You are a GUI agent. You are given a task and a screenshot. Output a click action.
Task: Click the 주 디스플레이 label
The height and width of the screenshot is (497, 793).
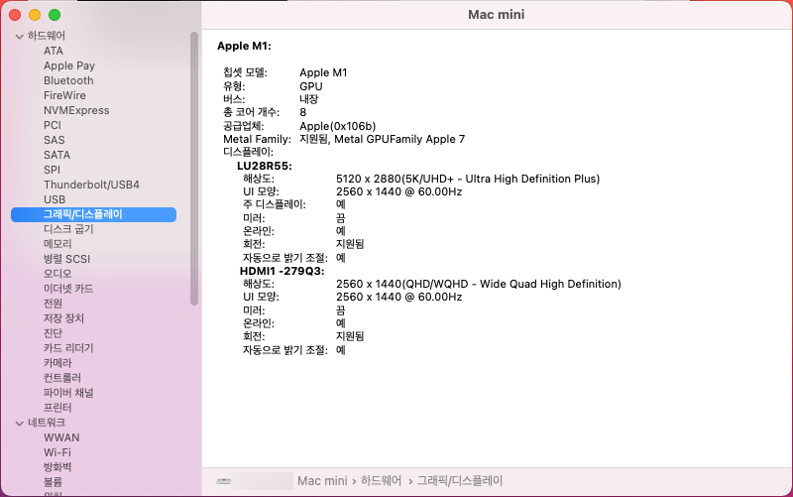tap(275, 204)
